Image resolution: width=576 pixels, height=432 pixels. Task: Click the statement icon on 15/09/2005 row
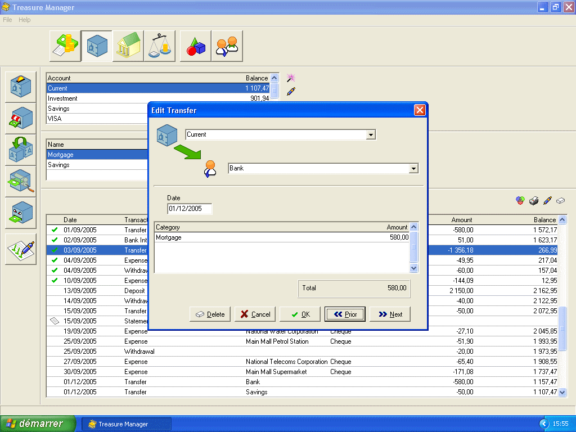click(x=55, y=321)
